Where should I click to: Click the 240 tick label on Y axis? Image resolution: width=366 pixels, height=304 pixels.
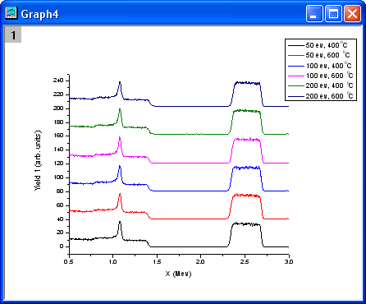coord(58,81)
